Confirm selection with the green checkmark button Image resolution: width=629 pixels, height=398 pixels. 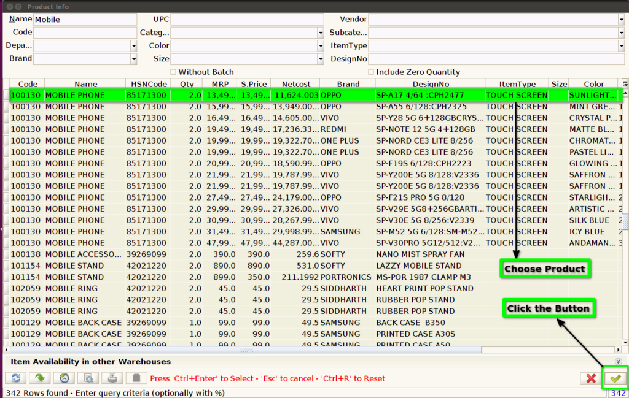tap(615, 378)
